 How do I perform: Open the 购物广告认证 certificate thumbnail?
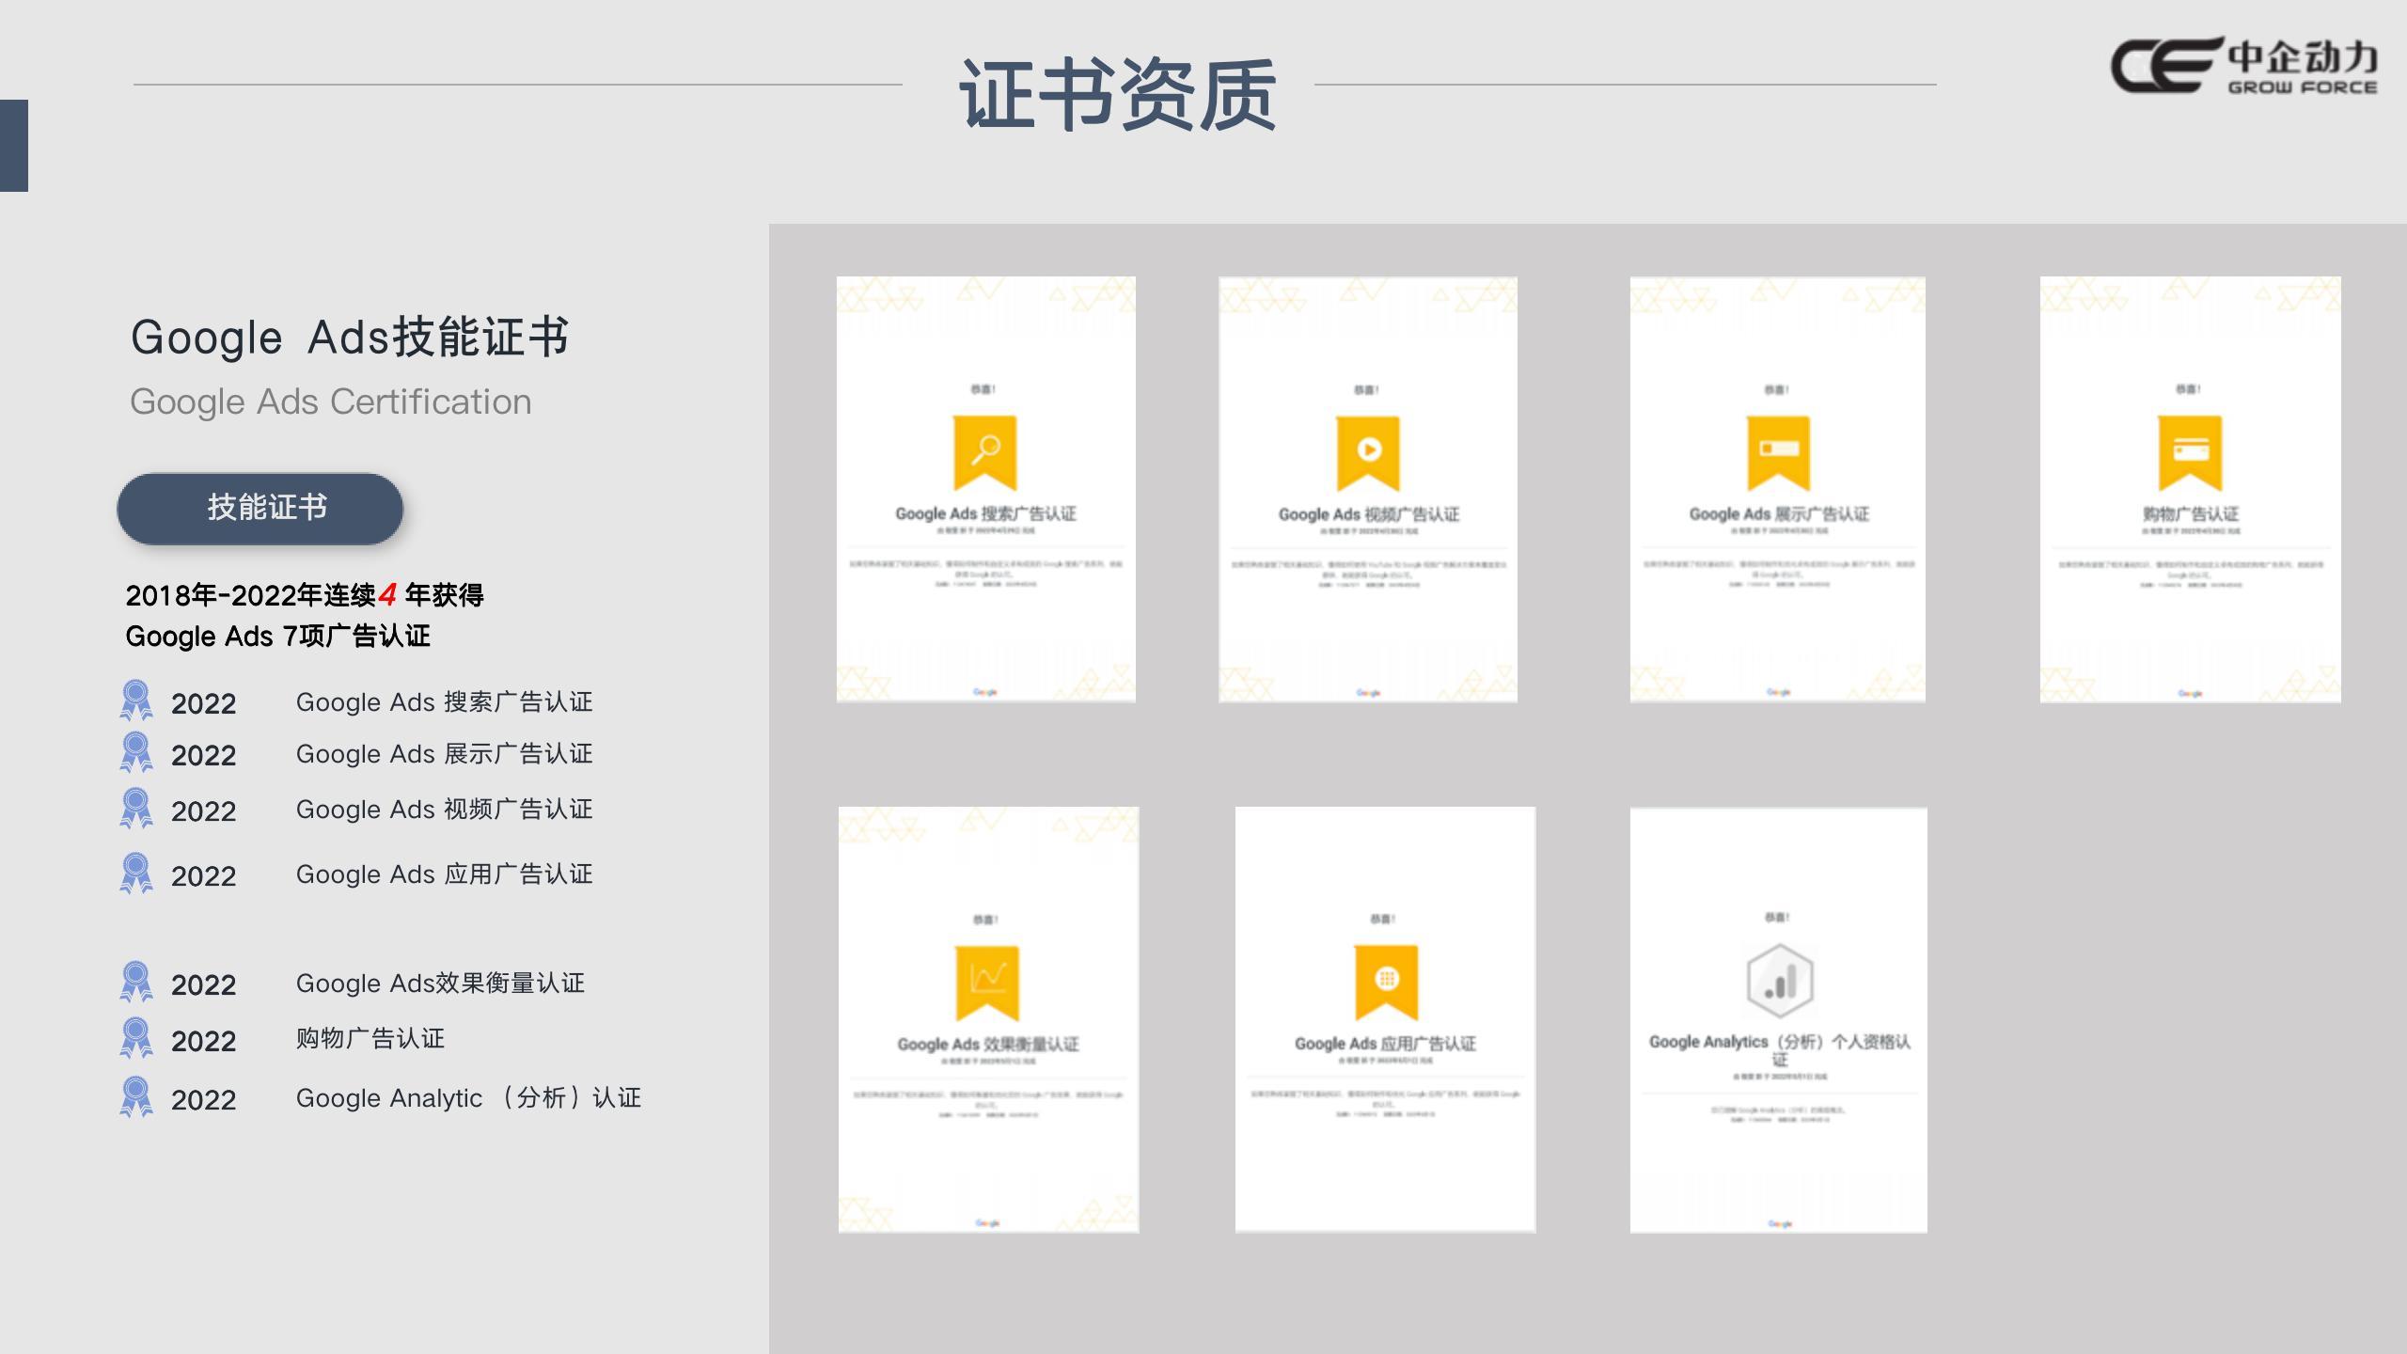pos(2191,489)
